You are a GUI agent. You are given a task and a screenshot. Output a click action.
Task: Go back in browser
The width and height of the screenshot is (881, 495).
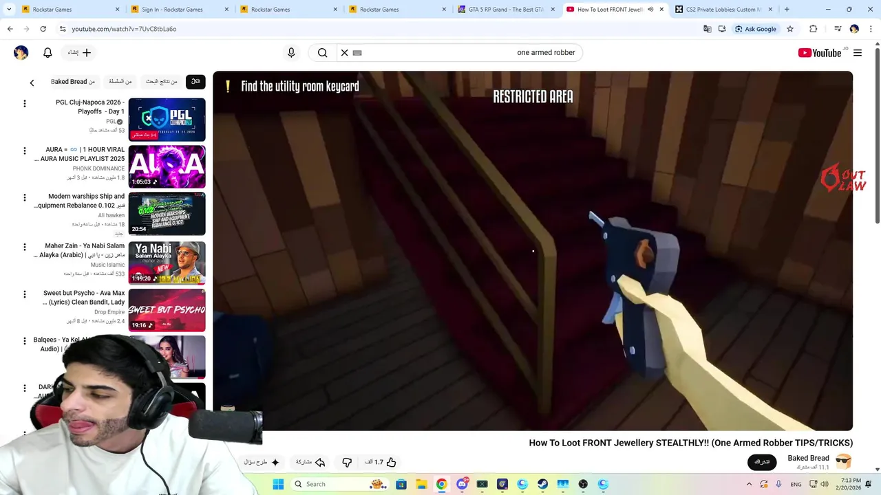click(x=10, y=29)
